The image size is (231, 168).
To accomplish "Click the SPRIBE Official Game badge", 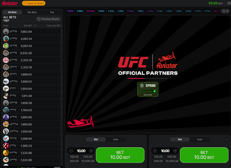I will pos(148,89).
